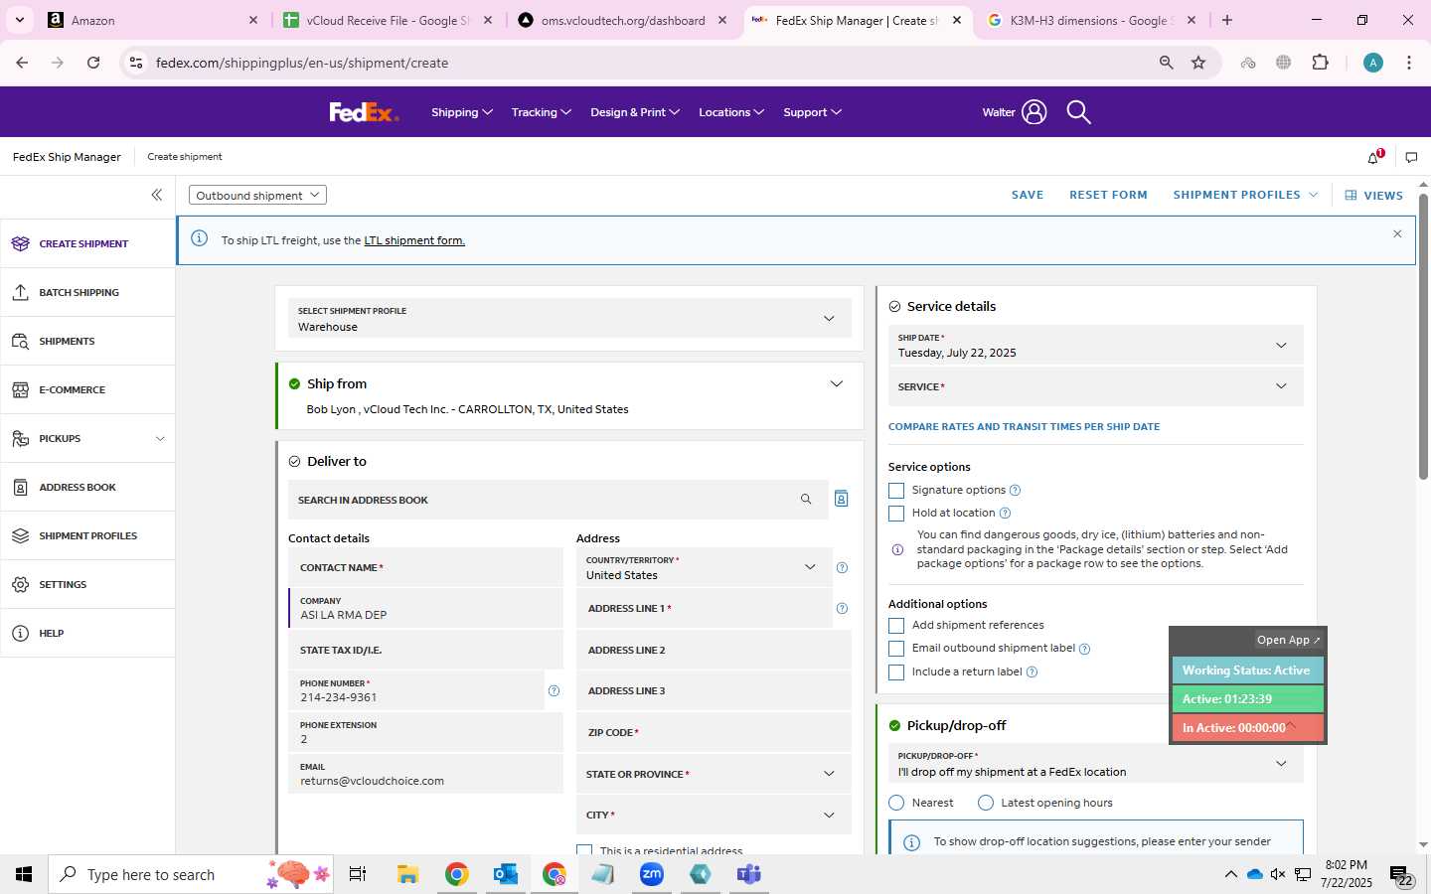
Task: Check Include a return label
Action: click(896, 672)
